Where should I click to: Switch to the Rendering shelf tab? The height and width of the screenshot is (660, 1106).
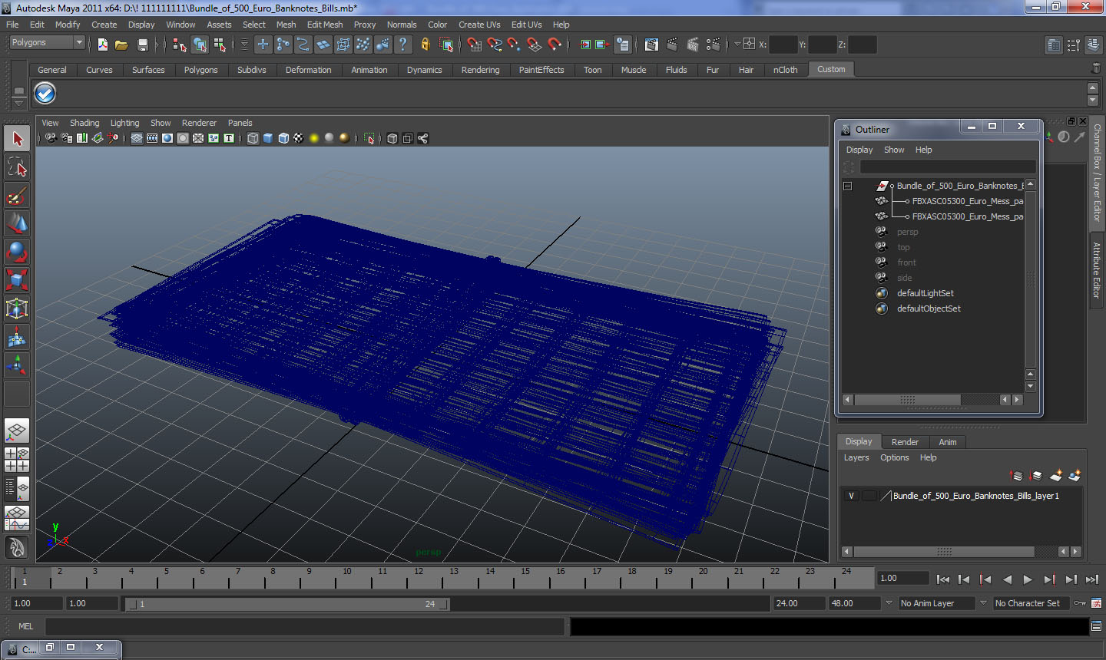[480, 70]
